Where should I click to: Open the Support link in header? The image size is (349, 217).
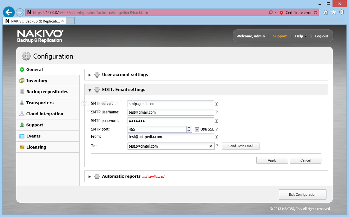tap(280, 36)
